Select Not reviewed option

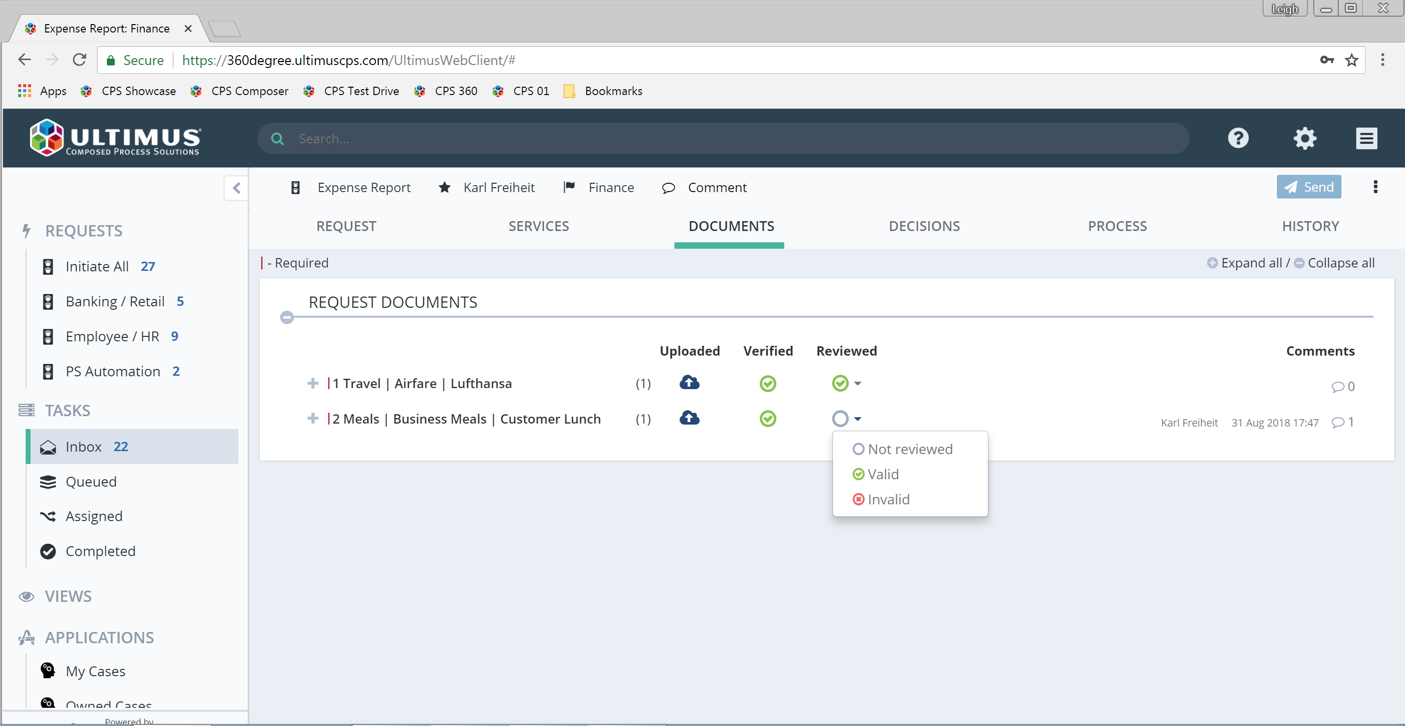pyautogui.click(x=902, y=449)
